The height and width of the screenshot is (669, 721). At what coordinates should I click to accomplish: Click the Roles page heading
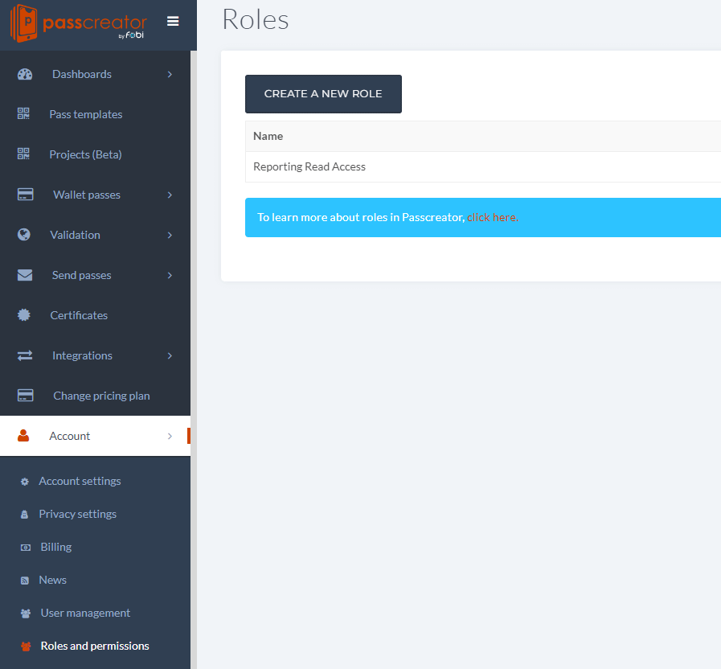(256, 19)
